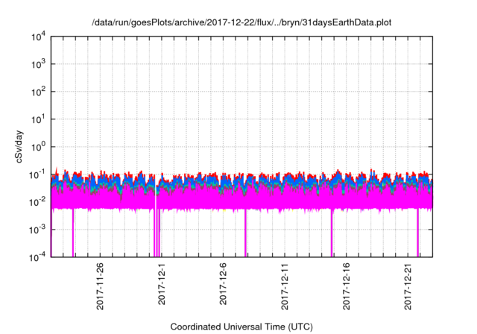The height and width of the screenshot is (334, 477).
Task: Click the 10^2 y-axis tick label
Action: [x=39, y=92]
